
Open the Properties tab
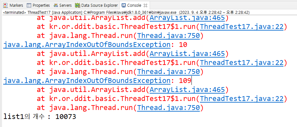point(38,5)
